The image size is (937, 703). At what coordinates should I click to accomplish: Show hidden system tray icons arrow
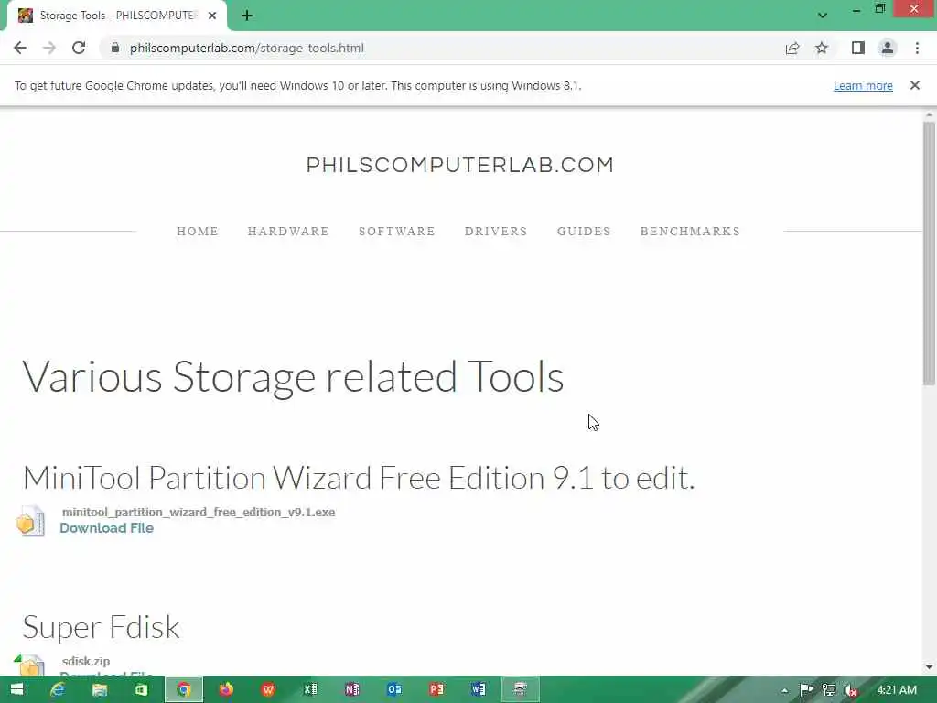[784, 690]
